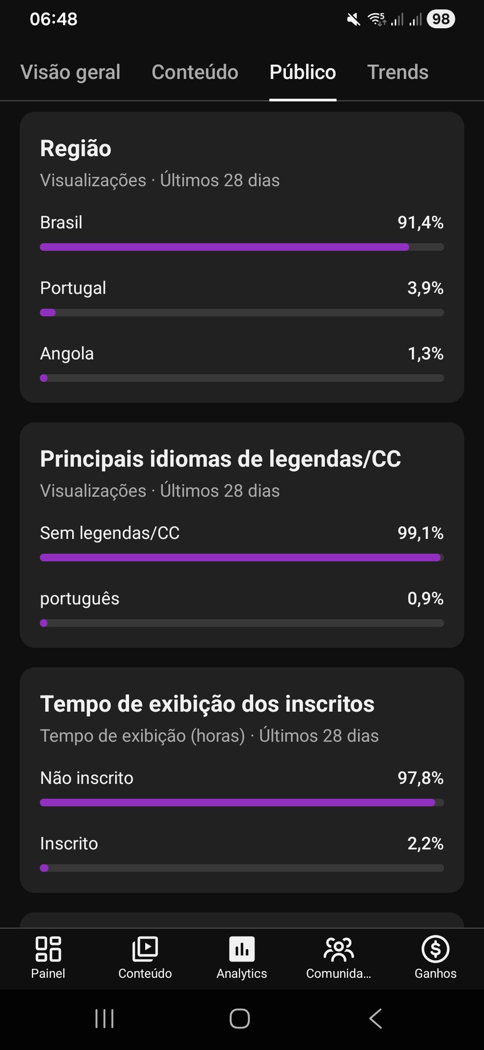The height and width of the screenshot is (1050, 484).
Task: Tap the Não inscrito progress bar
Action: tap(238, 802)
